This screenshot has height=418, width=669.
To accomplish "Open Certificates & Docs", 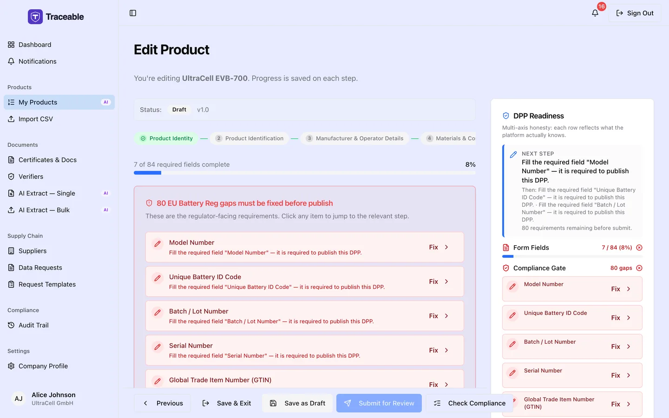I will tap(59, 160).
